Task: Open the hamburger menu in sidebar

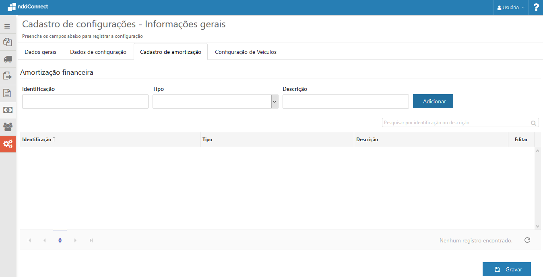Action: pyautogui.click(x=7, y=27)
